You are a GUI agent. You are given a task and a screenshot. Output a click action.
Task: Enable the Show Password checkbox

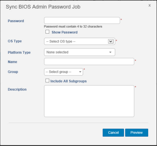[47, 32]
